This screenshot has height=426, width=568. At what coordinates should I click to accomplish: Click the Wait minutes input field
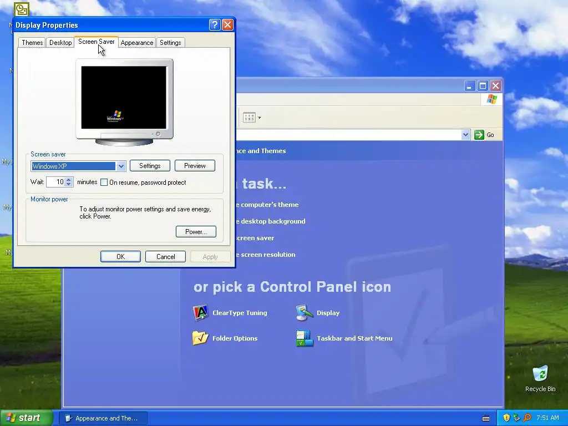click(x=56, y=182)
